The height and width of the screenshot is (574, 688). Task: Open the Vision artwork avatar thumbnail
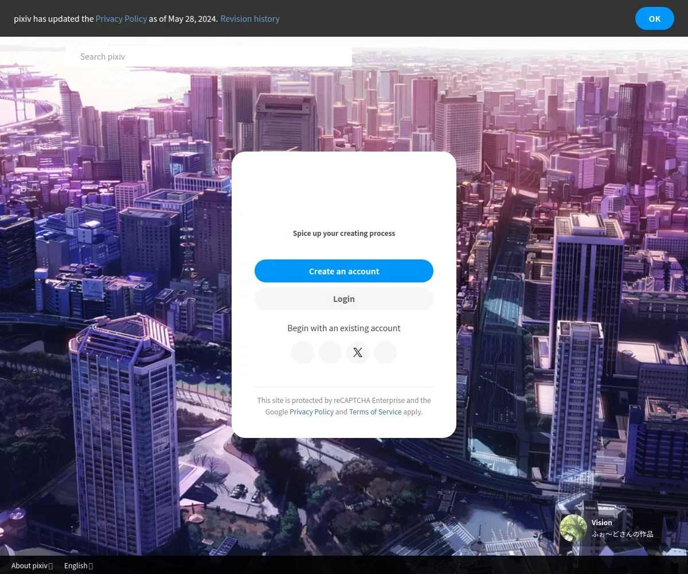[x=573, y=528]
